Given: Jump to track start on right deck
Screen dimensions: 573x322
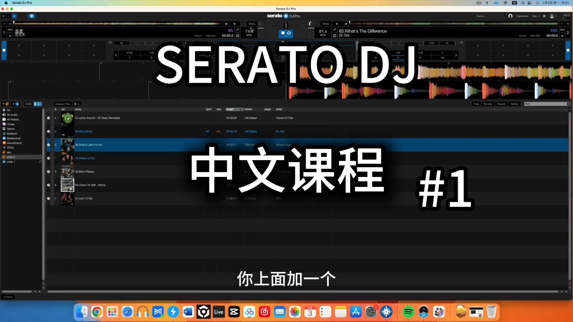Looking at the screenshot, I should (346, 24).
